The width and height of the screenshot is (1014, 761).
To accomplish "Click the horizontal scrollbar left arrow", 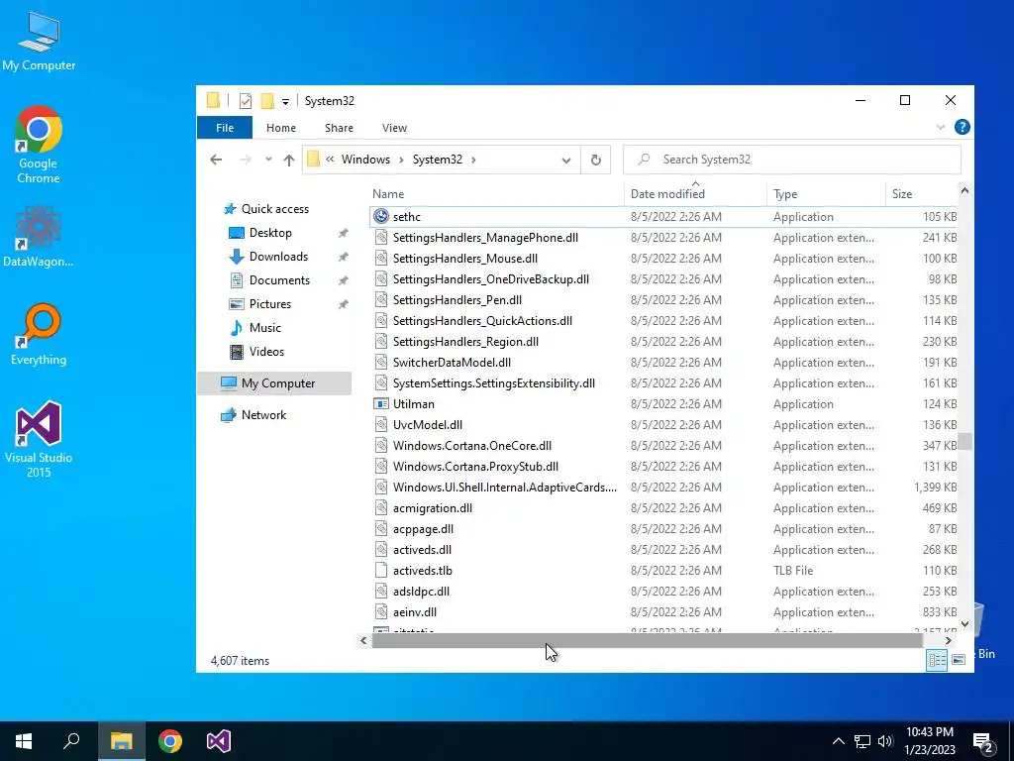I will pos(363,641).
